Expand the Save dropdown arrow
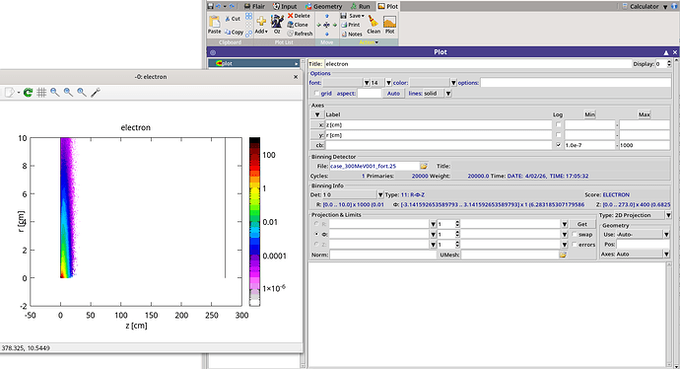The height and width of the screenshot is (369, 680). tap(363, 16)
